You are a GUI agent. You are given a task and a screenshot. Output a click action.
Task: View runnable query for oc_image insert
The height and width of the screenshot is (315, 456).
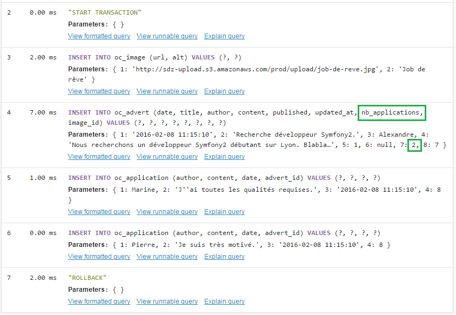(x=167, y=91)
